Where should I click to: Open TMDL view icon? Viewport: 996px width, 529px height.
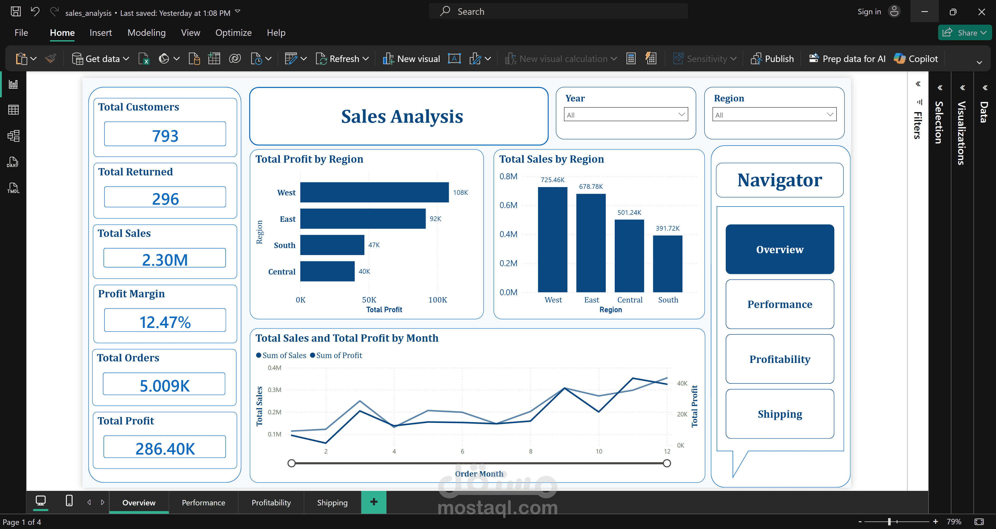(x=13, y=188)
